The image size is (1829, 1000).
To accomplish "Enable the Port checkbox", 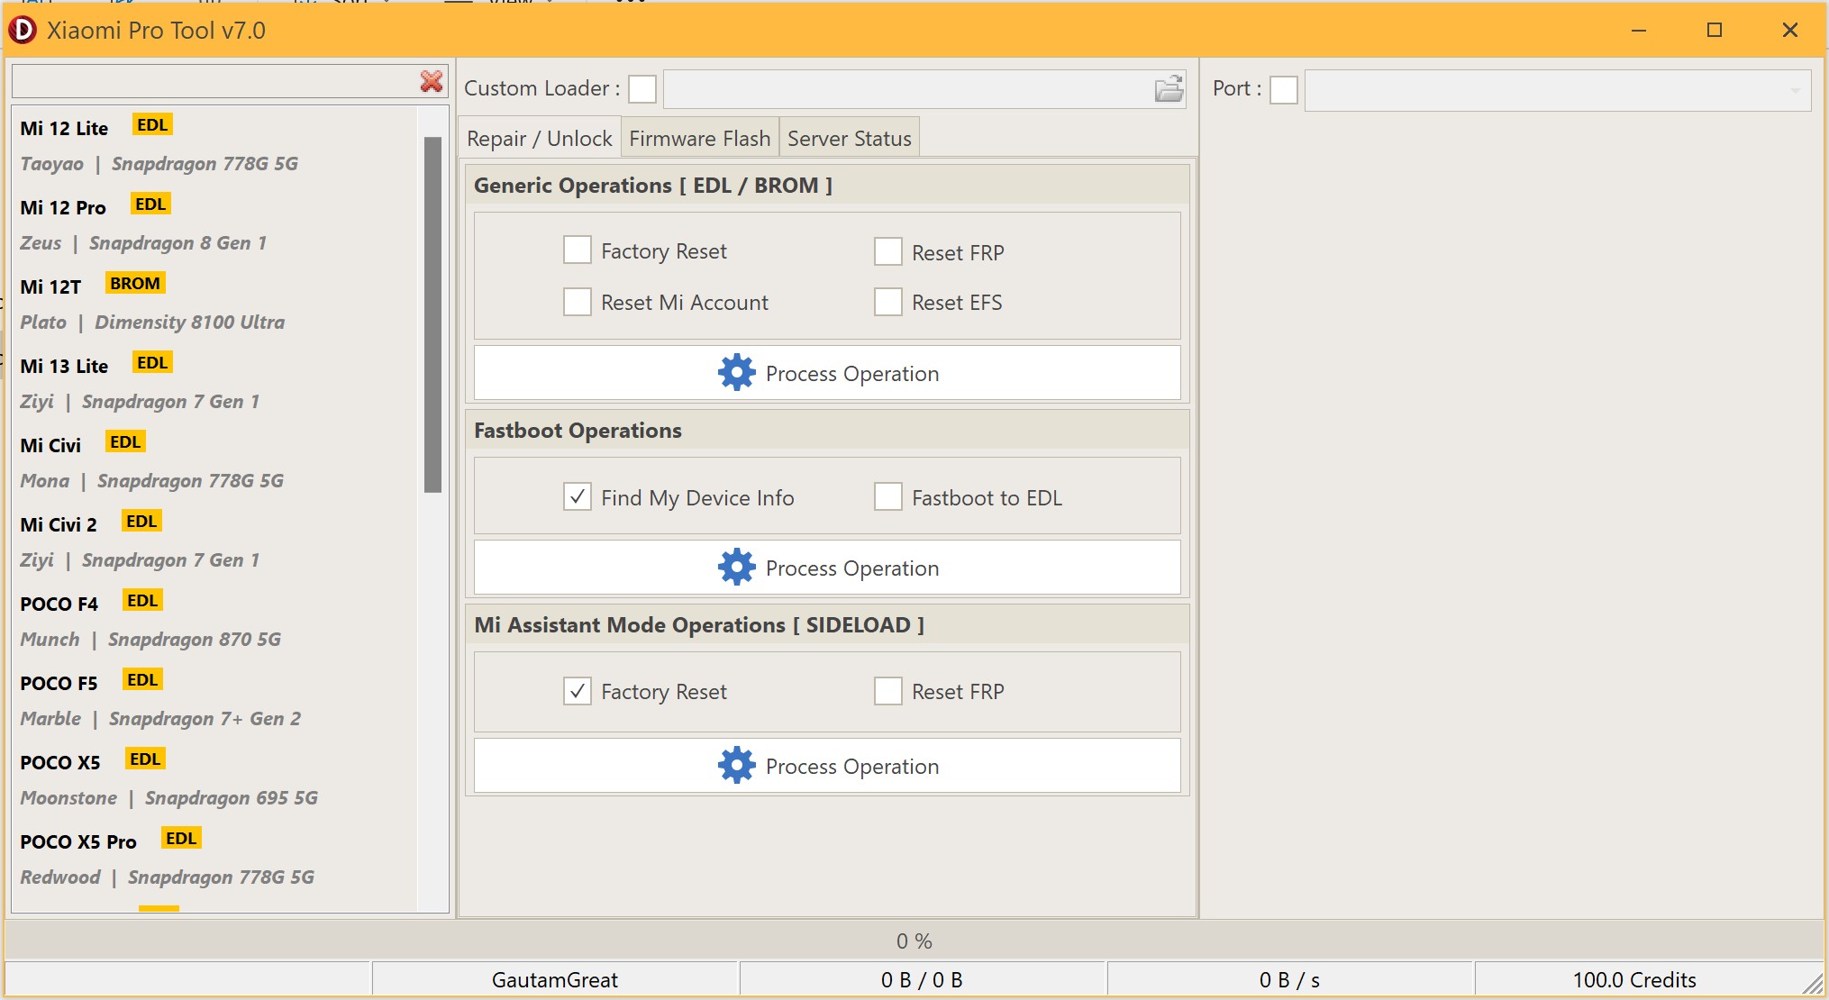I will 1284,89.
